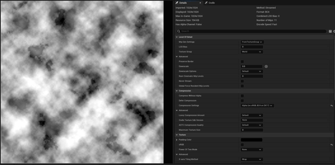Click 'Has Alpha Channel: False' text
335x165 pixels.
188,24
